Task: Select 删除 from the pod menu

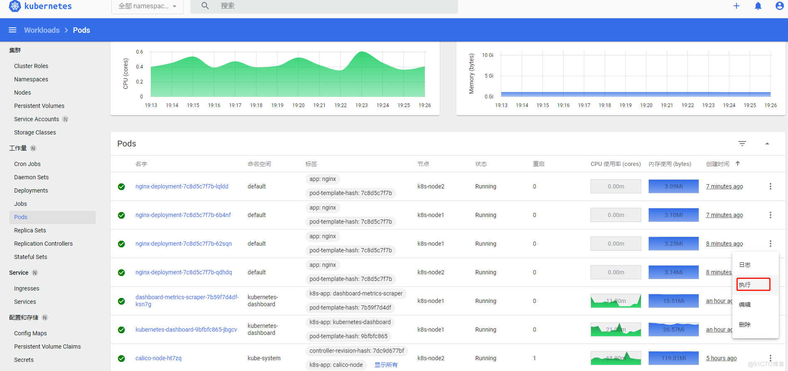Action: [x=755, y=325]
